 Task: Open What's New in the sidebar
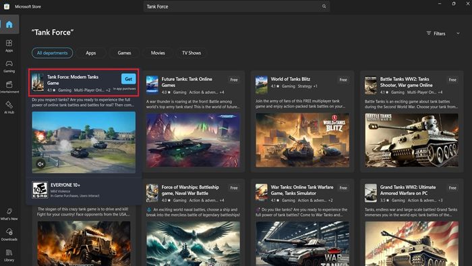tap(9, 214)
